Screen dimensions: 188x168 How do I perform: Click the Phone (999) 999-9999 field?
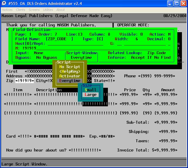coord(156,76)
